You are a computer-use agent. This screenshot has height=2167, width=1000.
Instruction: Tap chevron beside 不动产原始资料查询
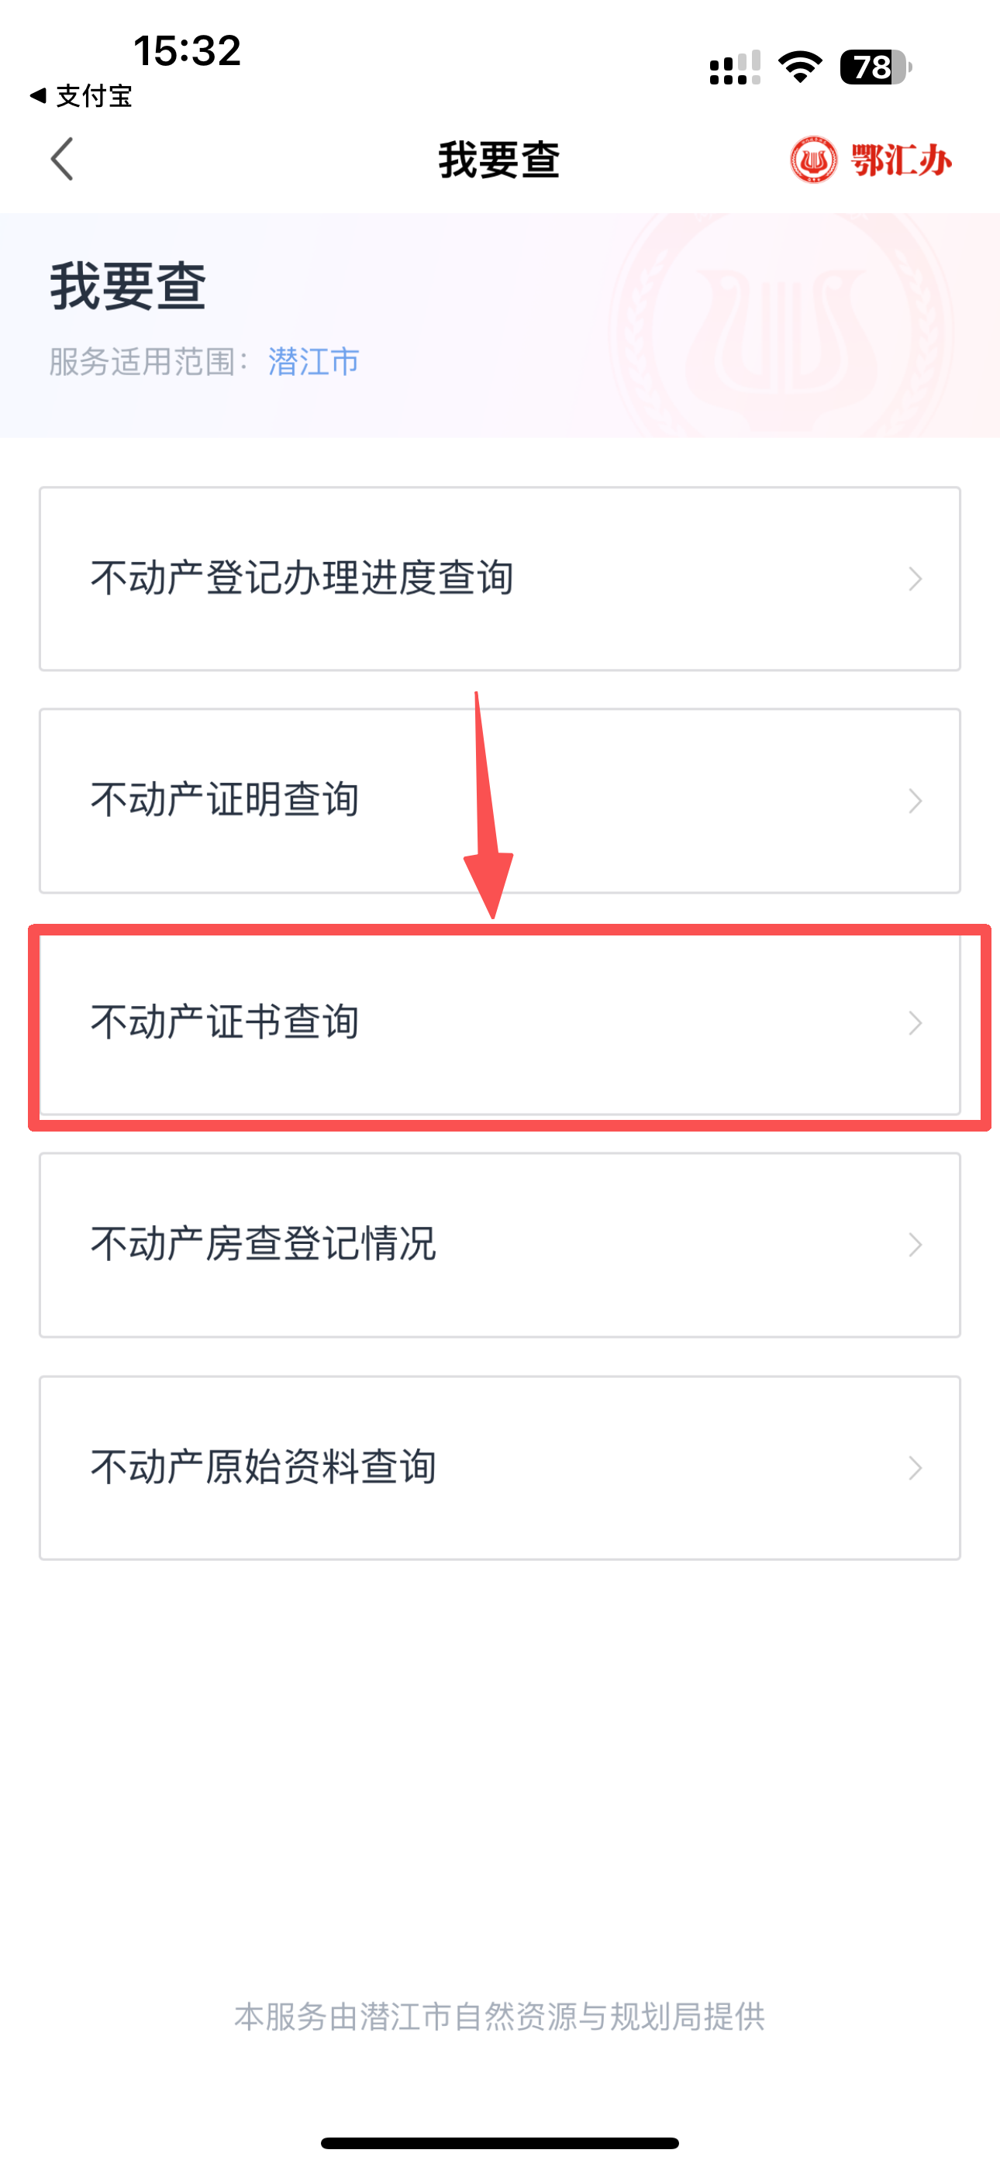(915, 1468)
